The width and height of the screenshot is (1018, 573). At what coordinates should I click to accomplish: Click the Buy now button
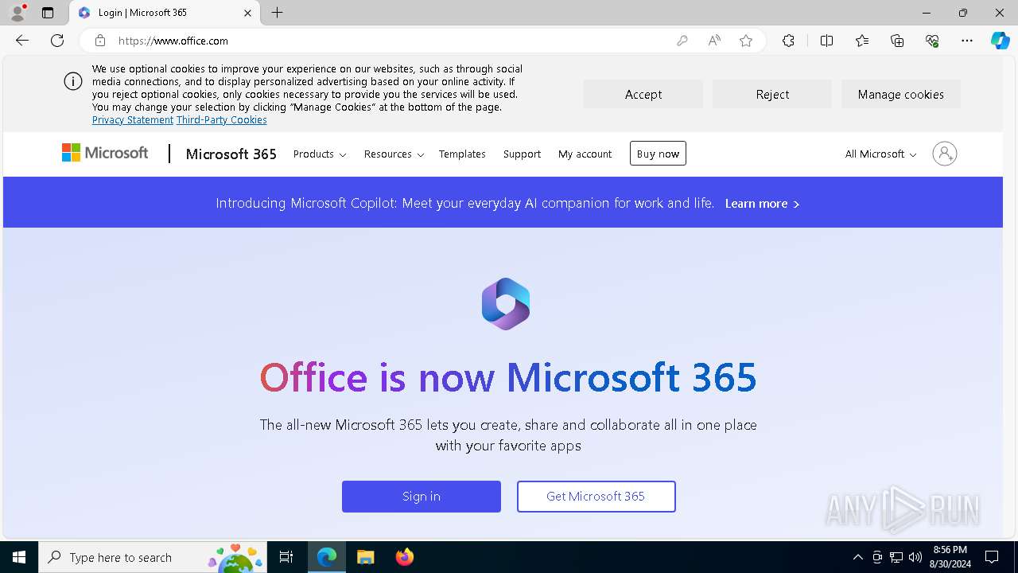pos(658,154)
